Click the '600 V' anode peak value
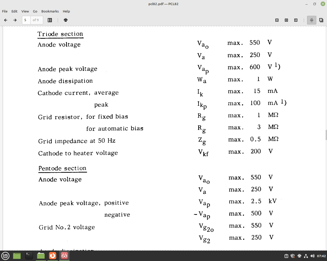Screen dimensions: 327x261 point(261,67)
